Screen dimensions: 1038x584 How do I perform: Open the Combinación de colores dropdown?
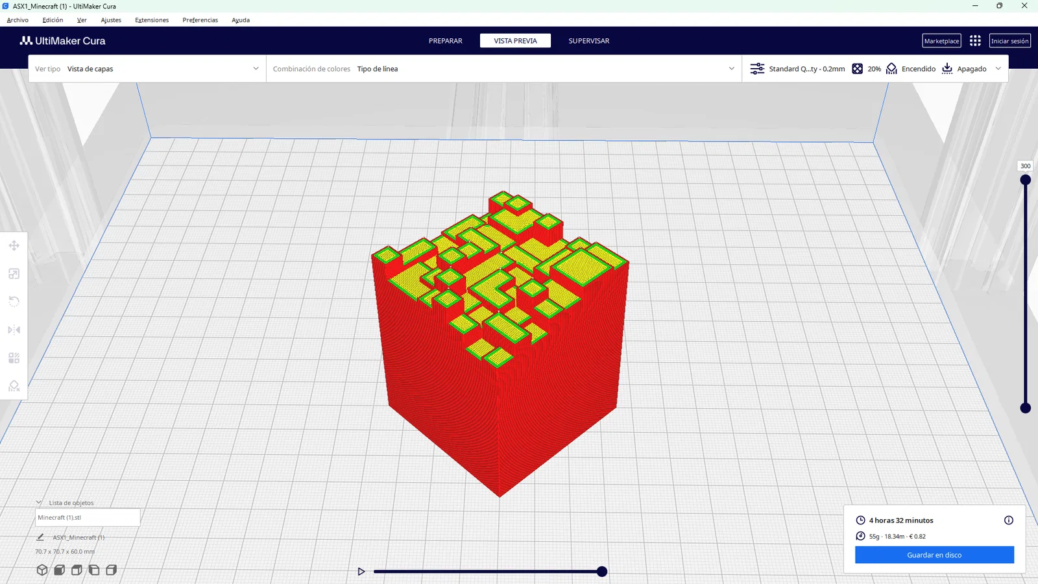point(504,69)
